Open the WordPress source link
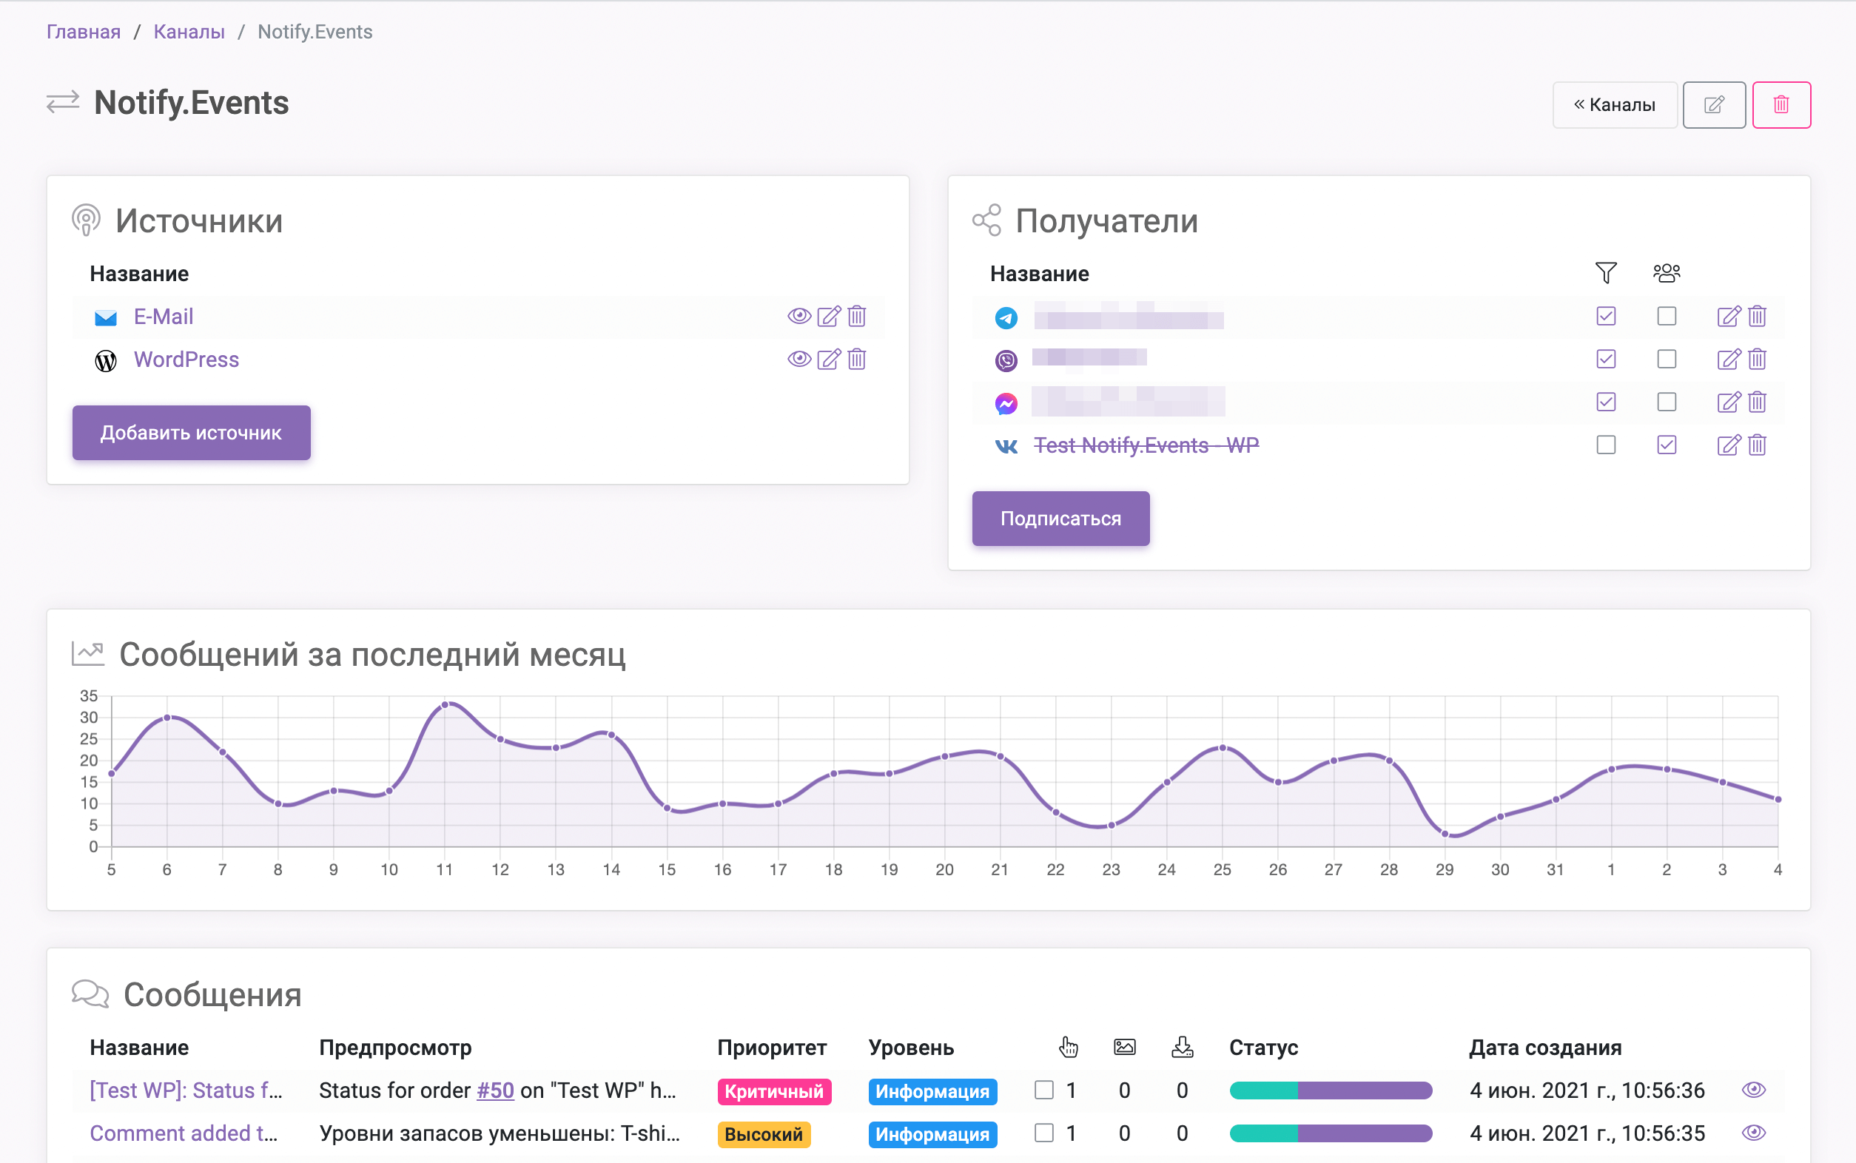The image size is (1856, 1163). click(x=186, y=360)
